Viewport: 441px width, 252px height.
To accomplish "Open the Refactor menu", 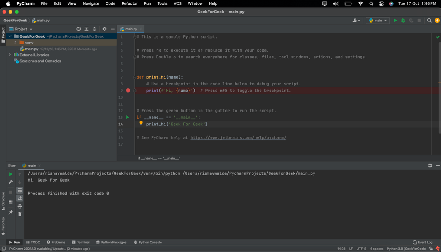I will coord(129,3).
